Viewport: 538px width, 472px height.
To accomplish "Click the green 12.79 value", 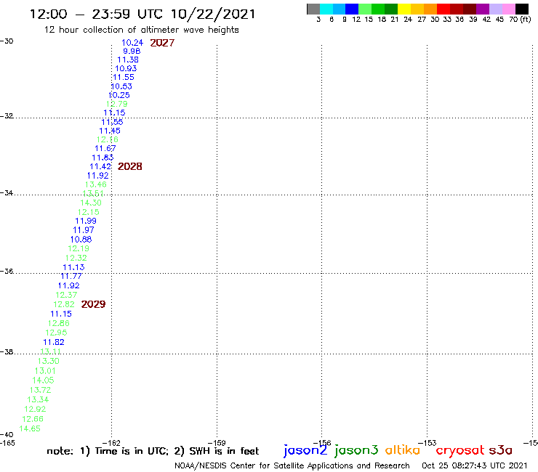I will (116, 104).
